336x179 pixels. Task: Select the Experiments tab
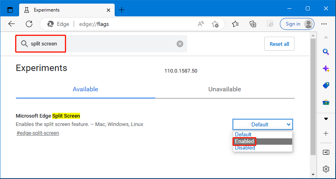(x=67, y=10)
